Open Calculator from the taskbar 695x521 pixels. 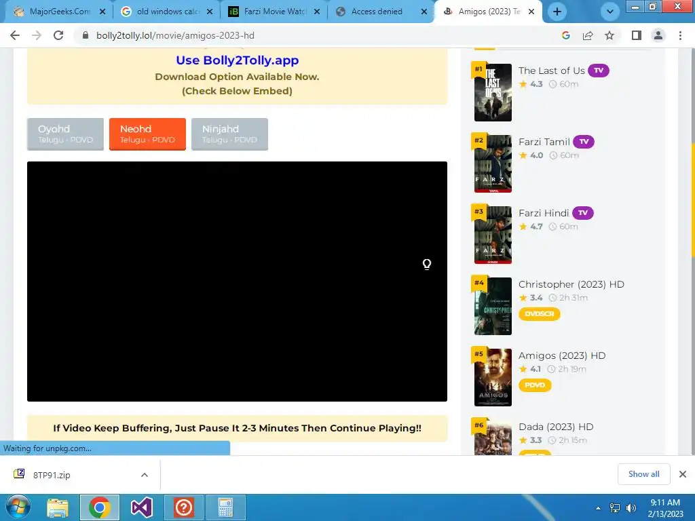(225, 507)
